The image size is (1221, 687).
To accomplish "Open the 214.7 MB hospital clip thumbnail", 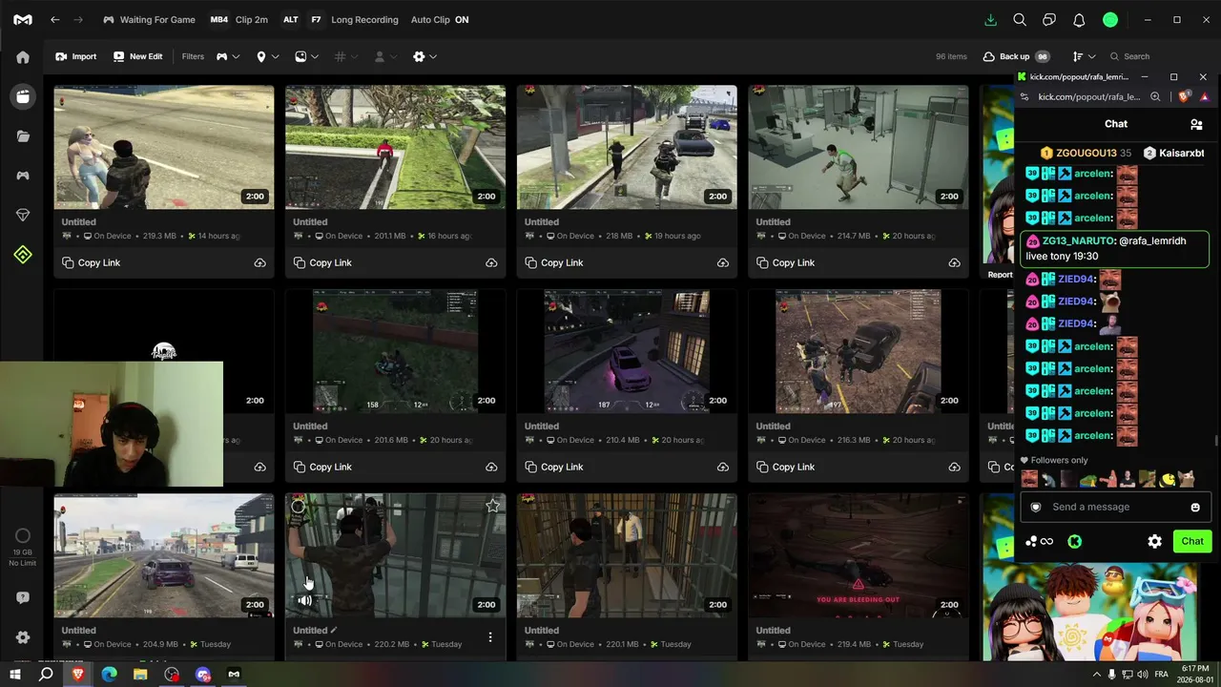I will (859, 147).
